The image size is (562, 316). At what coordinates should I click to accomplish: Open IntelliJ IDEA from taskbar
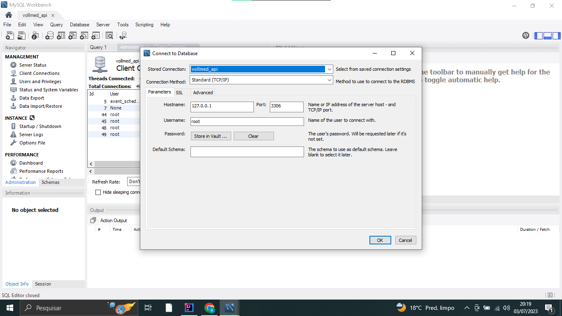point(189,308)
